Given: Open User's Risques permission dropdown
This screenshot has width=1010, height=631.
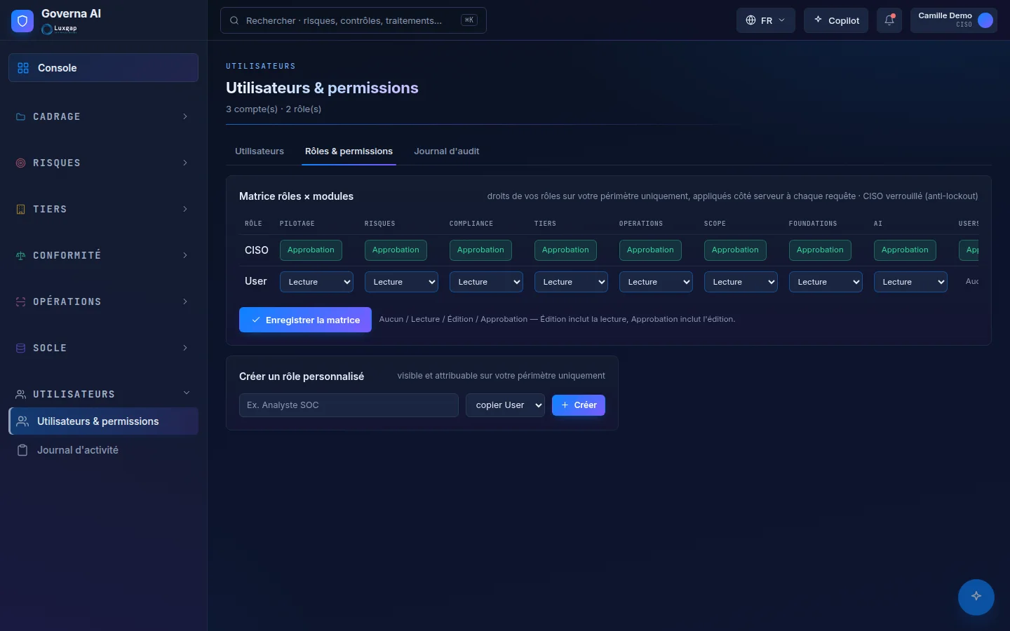Looking at the screenshot, I should tap(401, 282).
